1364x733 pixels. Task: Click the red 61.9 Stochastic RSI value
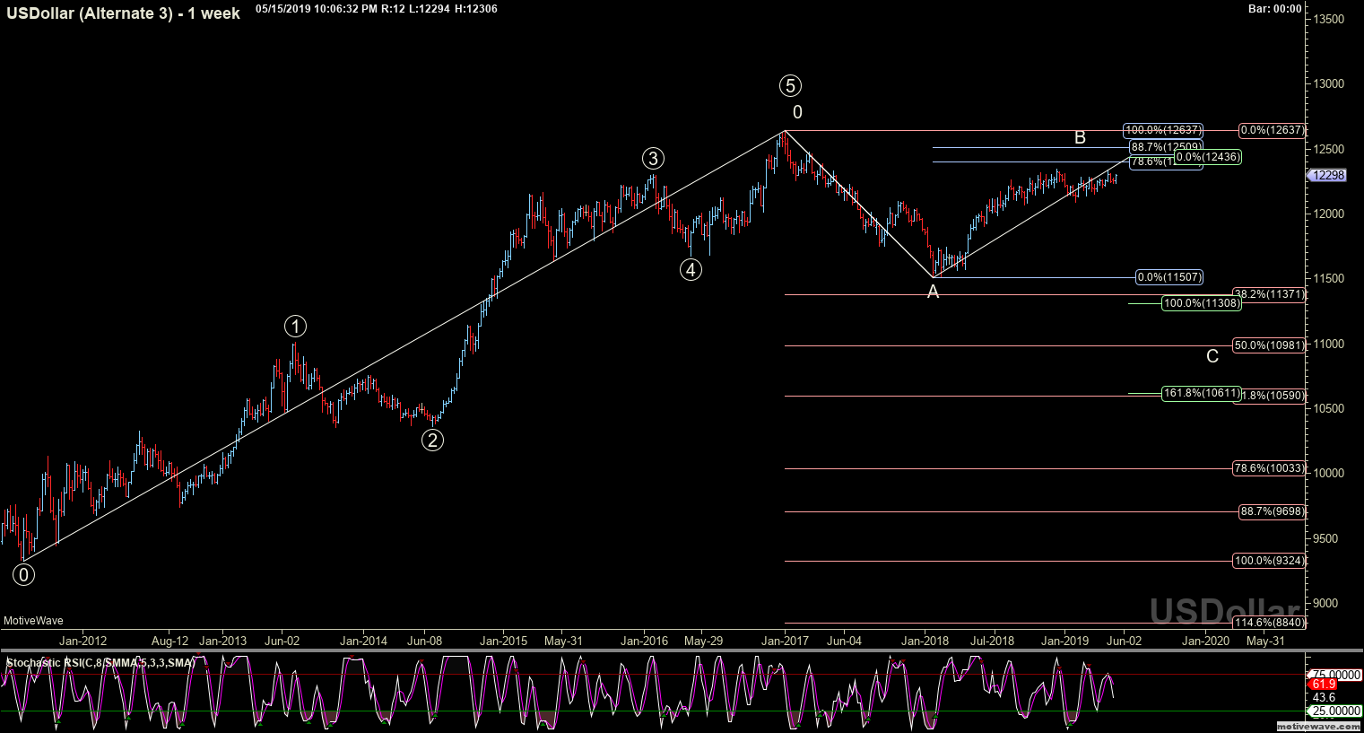coord(1323,684)
